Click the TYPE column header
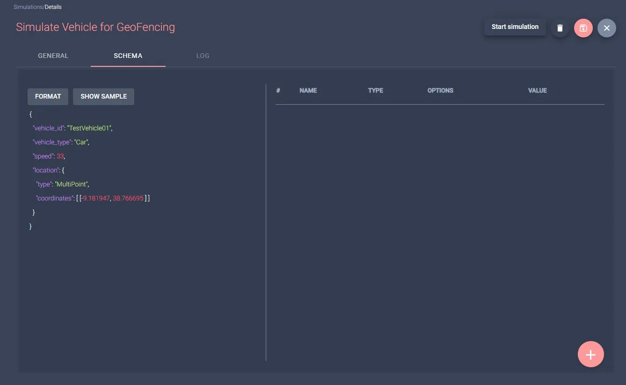Screen dimensions: 626x385 point(375,91)
